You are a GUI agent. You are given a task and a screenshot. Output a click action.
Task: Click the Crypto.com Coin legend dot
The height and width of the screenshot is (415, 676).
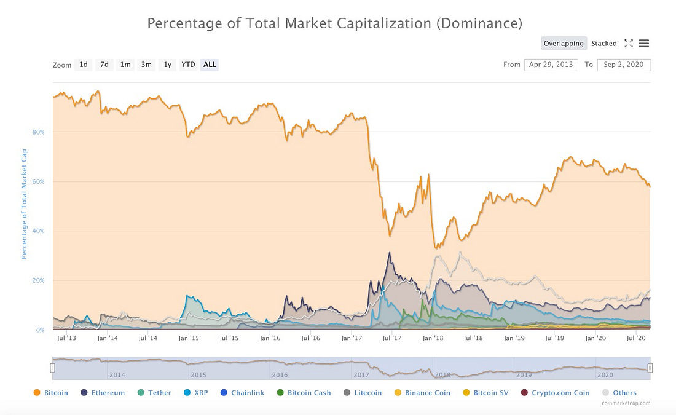[x=524, y=393]
